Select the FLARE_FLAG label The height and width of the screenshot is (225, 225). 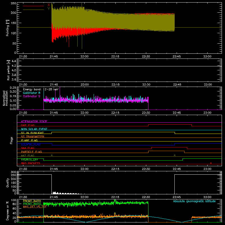click(x=29, y=140)
